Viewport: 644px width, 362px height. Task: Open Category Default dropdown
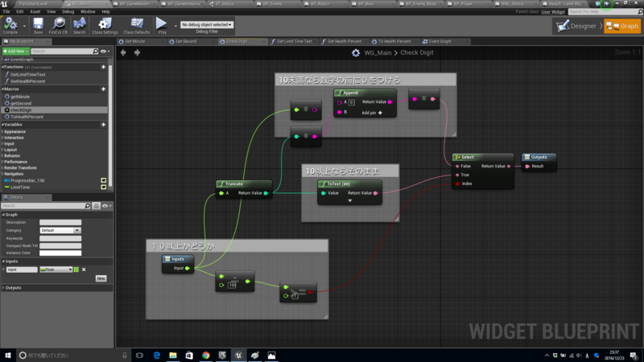click(60, 230)
